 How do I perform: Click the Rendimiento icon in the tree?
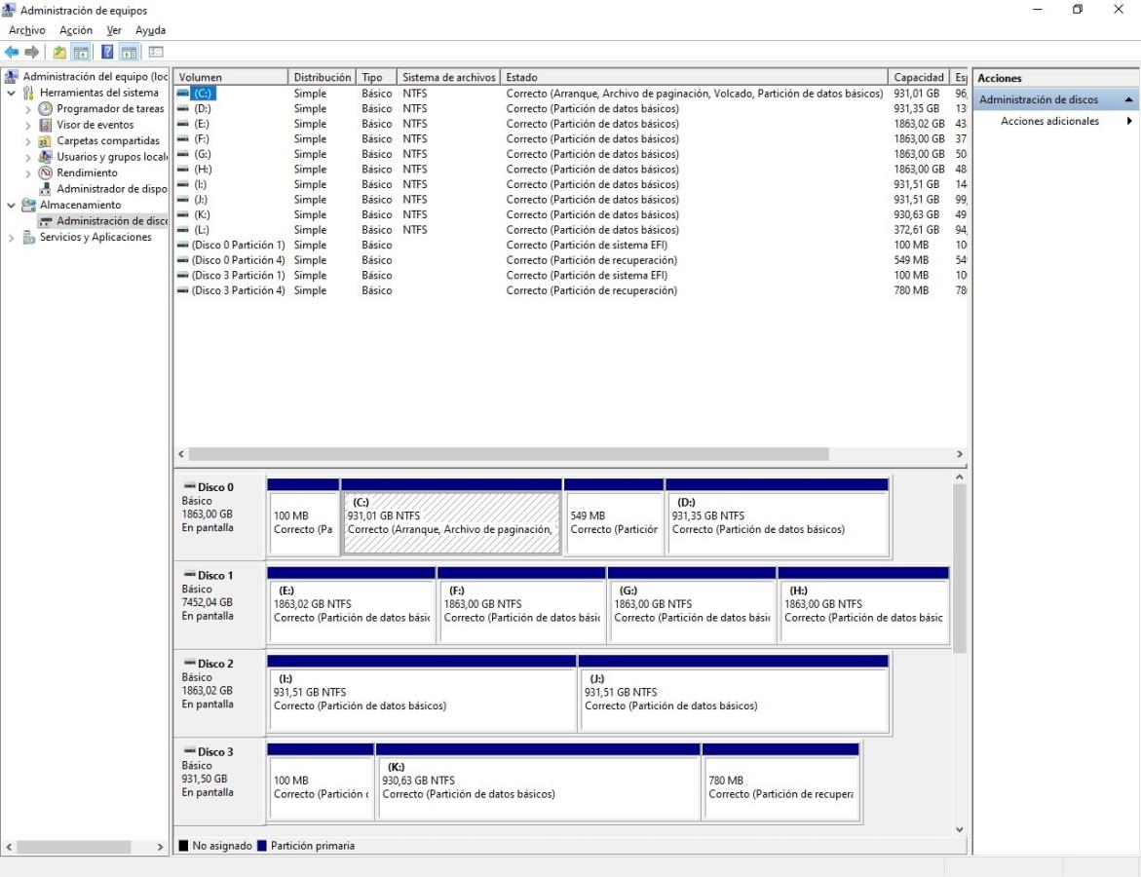click(45, 172)
